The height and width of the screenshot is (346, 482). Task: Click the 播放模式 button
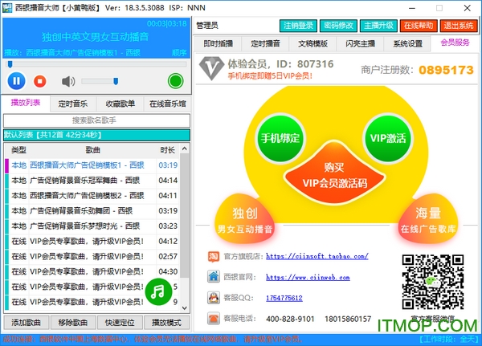pos(166,323)
